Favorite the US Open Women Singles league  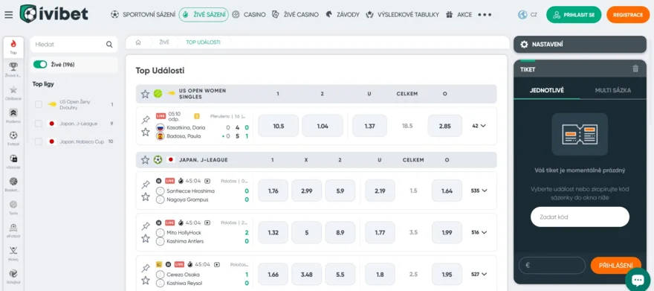[145, 94]
